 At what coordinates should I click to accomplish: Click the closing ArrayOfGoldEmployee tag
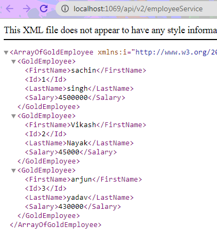(55, 225)
